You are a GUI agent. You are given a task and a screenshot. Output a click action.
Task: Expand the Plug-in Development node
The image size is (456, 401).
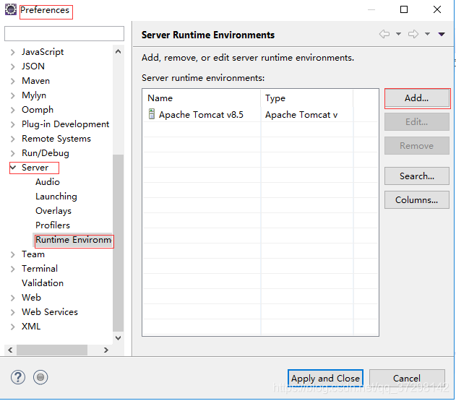(x=12, y=124)
